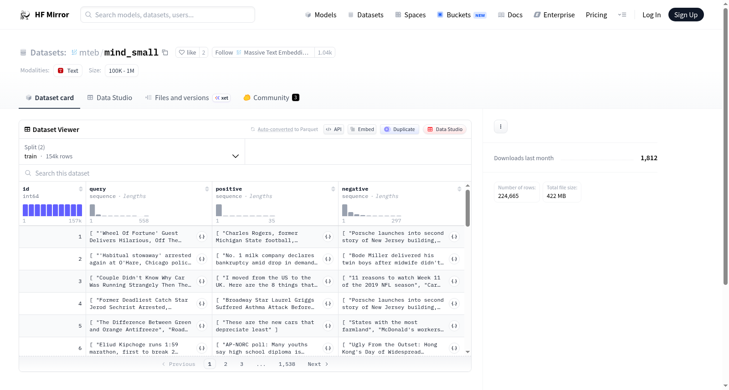
Task: Expand negative cell JSON in row 4
Action: coord(454,304)
